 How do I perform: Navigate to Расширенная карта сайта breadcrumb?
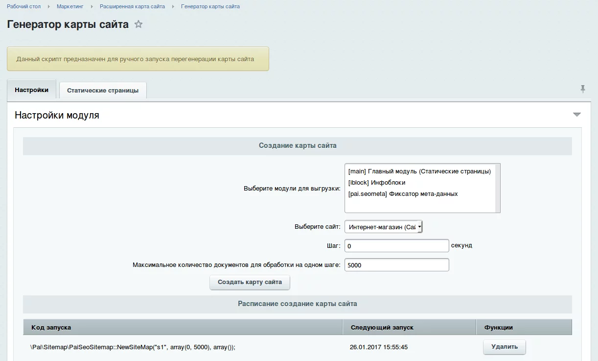point(132,6)
